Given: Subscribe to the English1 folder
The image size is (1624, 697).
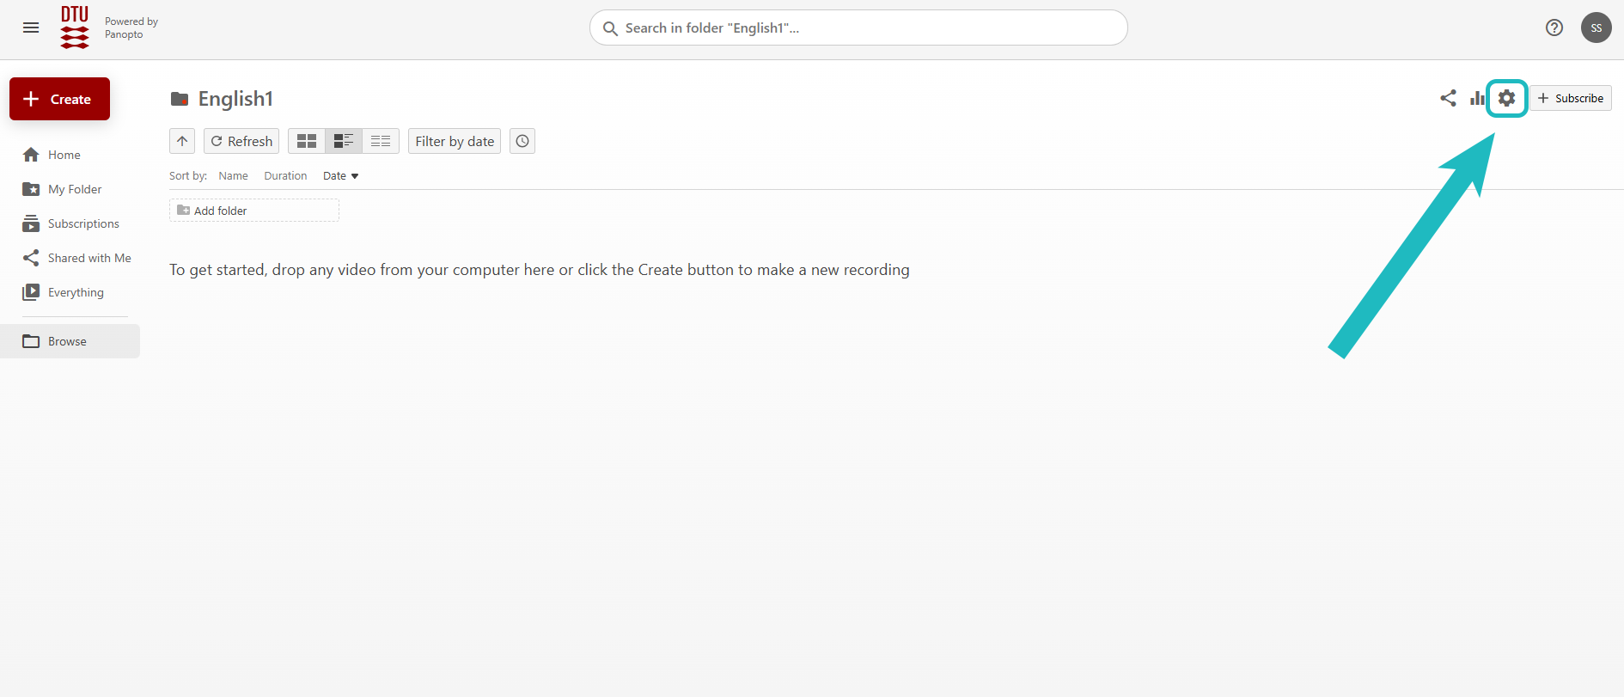Looking at the screenshot, I should coord(1570,98).
